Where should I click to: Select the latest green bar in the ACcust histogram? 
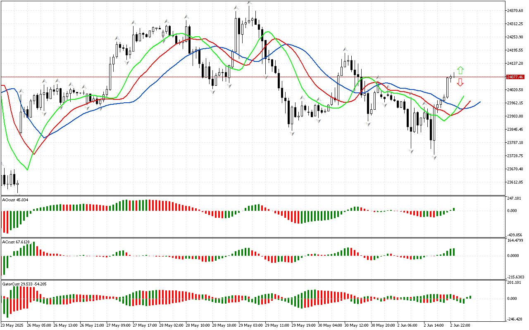pyautogui.click(x=454, y=252)
